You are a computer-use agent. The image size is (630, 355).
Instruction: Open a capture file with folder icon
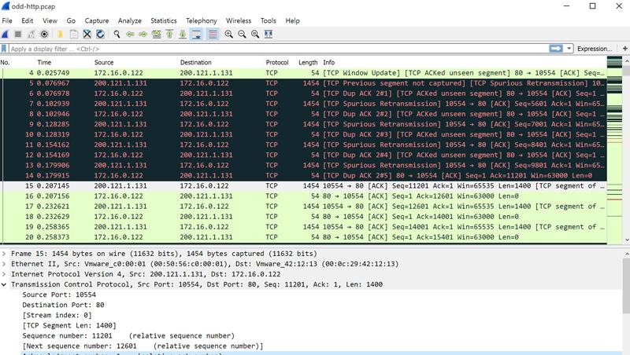click(x=61, y=35)
